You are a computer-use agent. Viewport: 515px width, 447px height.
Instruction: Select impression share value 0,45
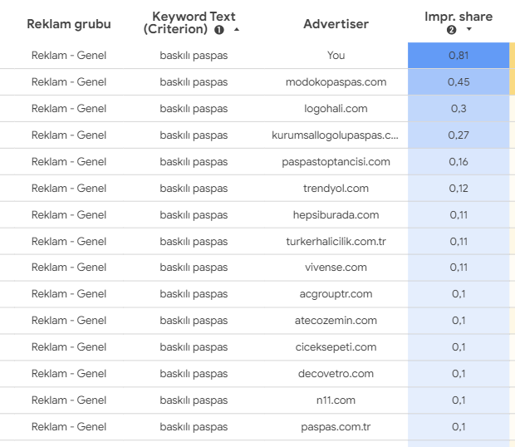click(459, 81)
